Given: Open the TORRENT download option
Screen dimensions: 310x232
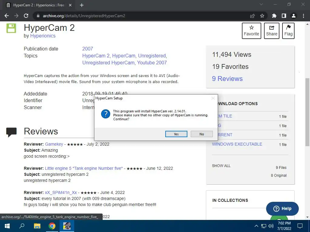Looking at the screenshot, I should click(x=225, y=135).
